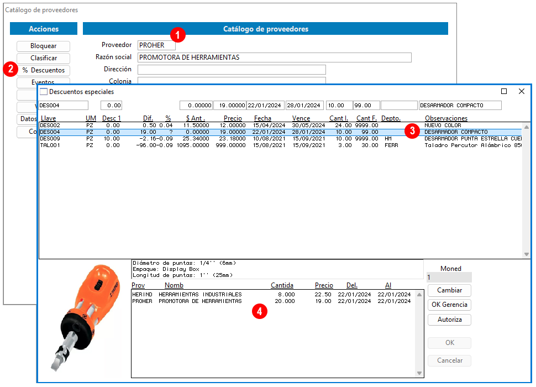This screenshot has height=387, width=536.
Task: Select the DES004 row
Action: (280, 132)
